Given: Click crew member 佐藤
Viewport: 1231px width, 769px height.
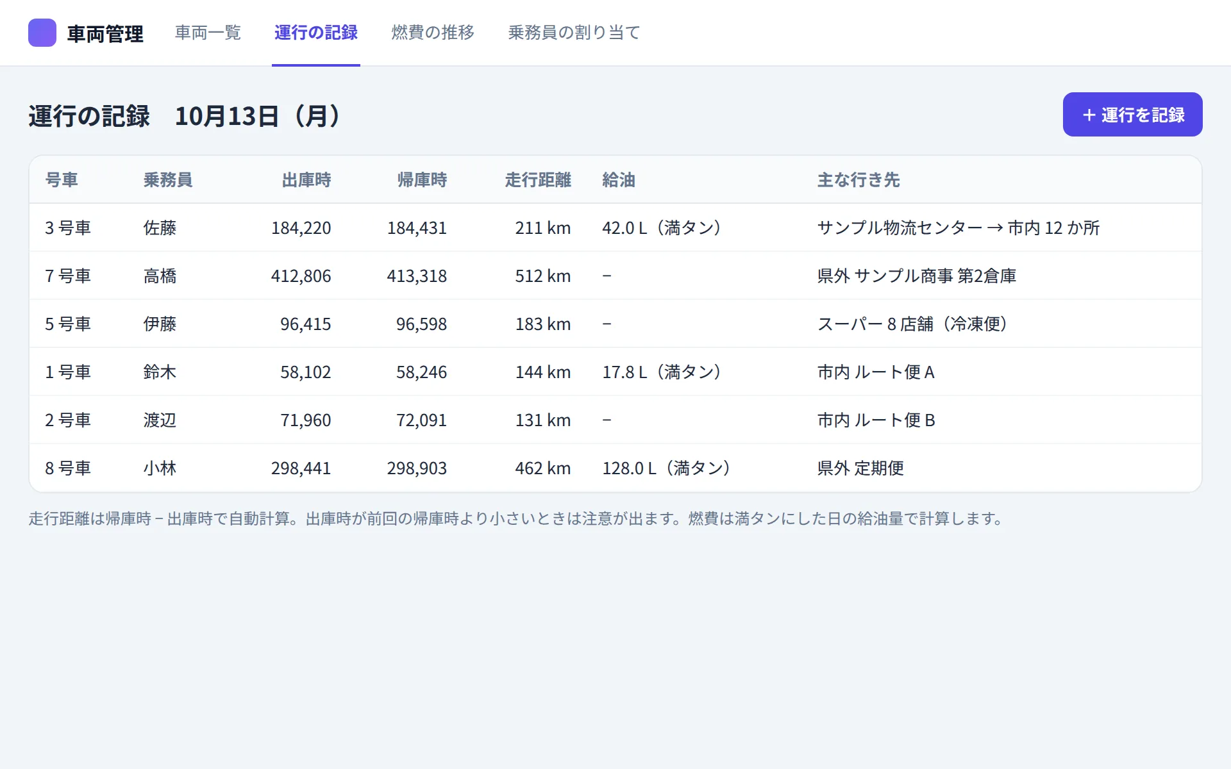Looking at the screenshot, I should tap(160, 228).
